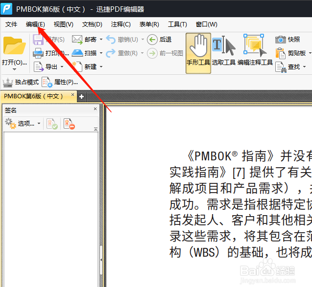Click the 快照 label text
312x287 pixels.
(x=294, y=40)
